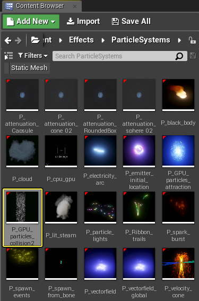Navigate to ParticleSystems in the breadcrumb

141,40
